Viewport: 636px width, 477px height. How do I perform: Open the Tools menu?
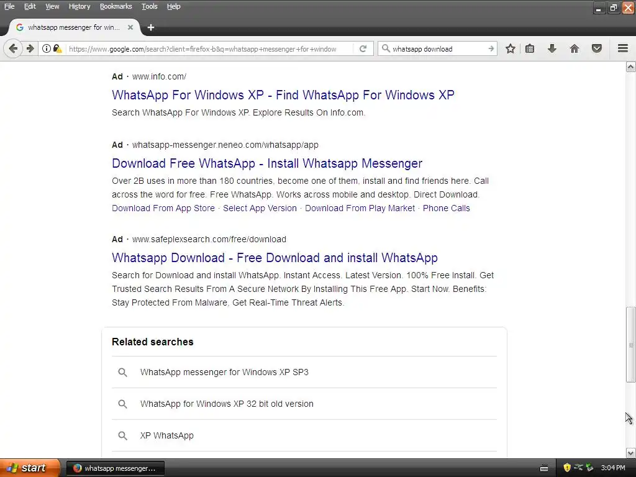[149, 6]
